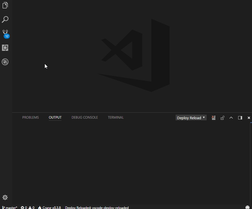Open the Debug view icon
Screen dimensions: 252x209
coord(5,62)
